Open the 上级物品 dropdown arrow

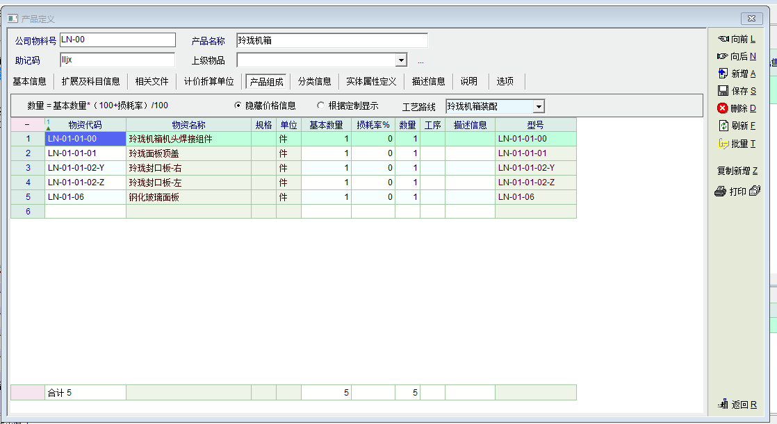point(400,60)
